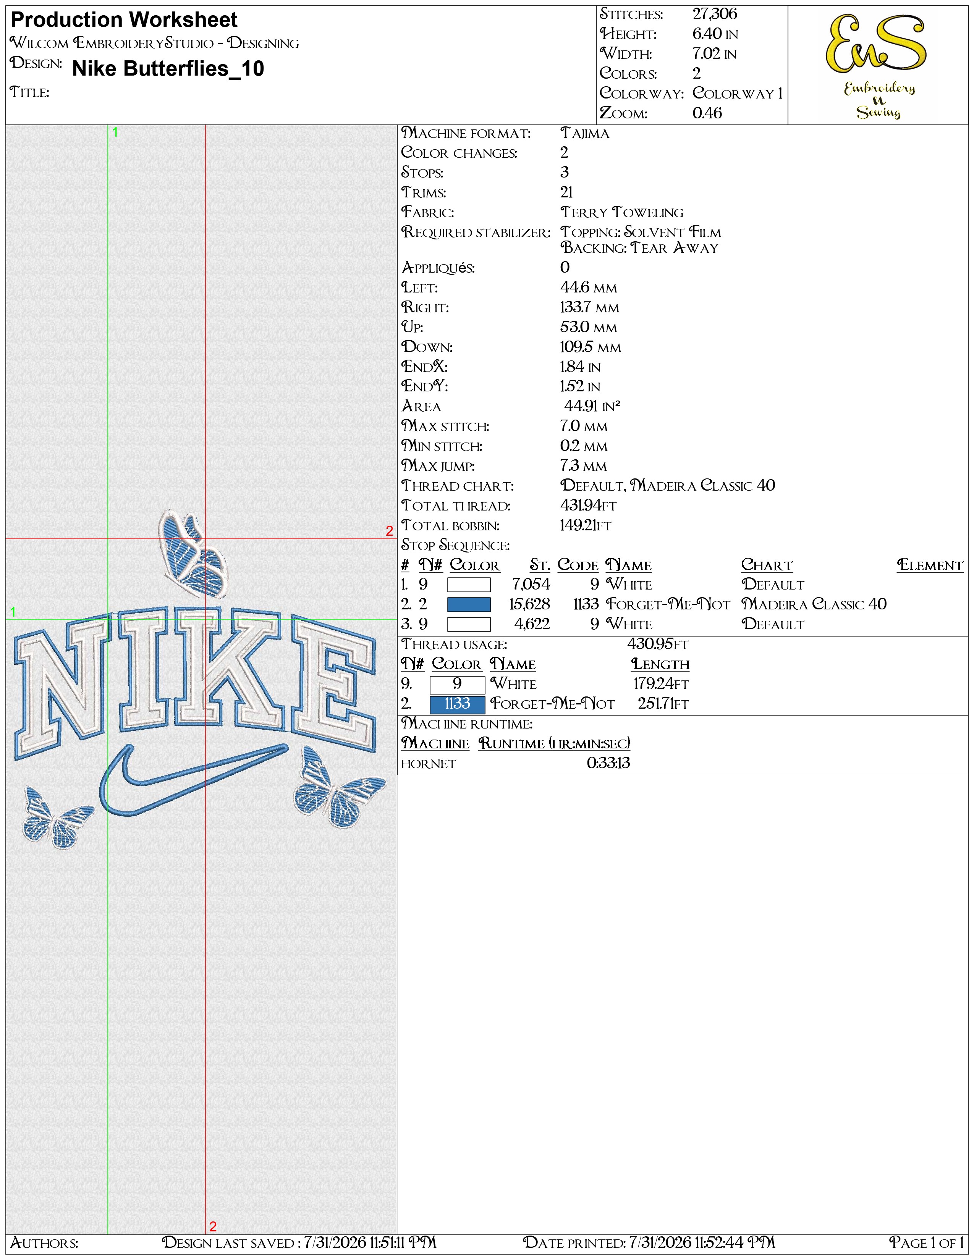Click the 'Chart' column header

point(767,565)
